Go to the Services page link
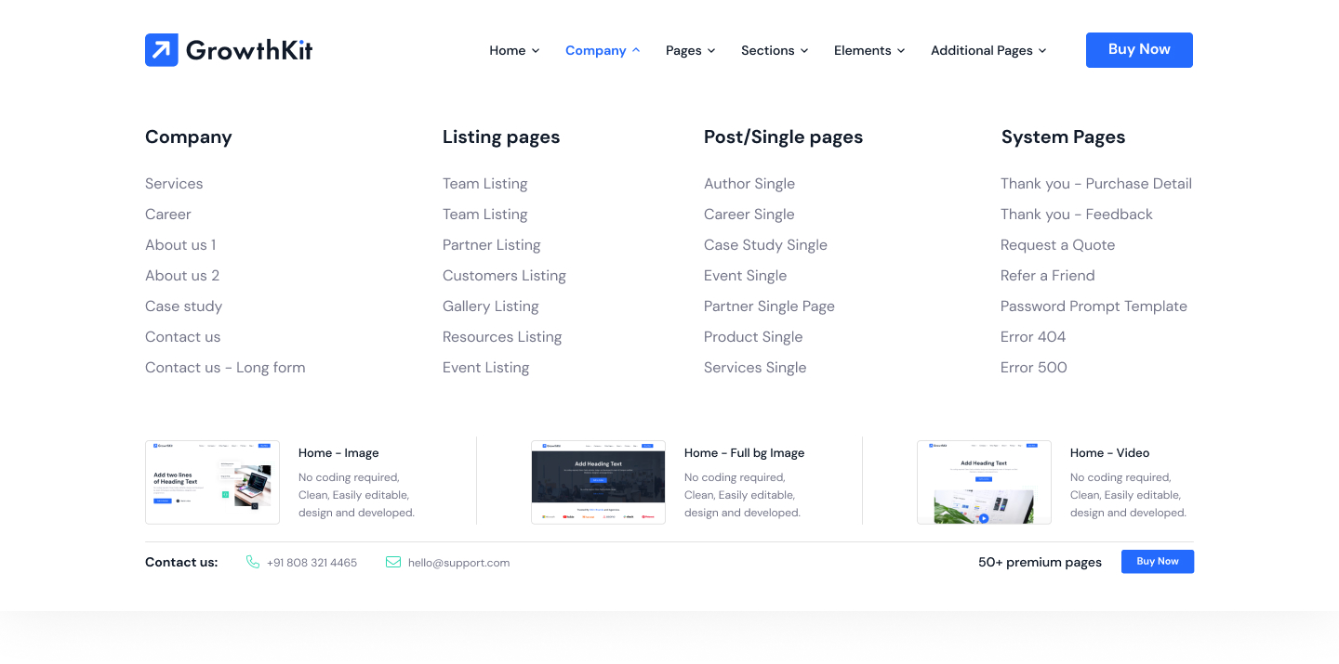This screenshot has width=1339, height=664. coord(174,184)
